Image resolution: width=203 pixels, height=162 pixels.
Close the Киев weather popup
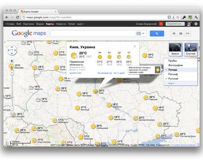[x=135, y=46]
